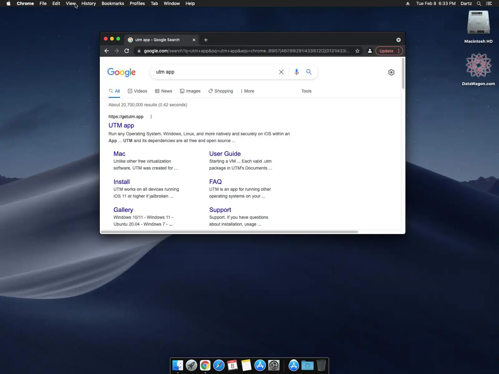Screen dimensions: 499x374
Task: Switch to the Videos results tab
Action: click(138, 91)
